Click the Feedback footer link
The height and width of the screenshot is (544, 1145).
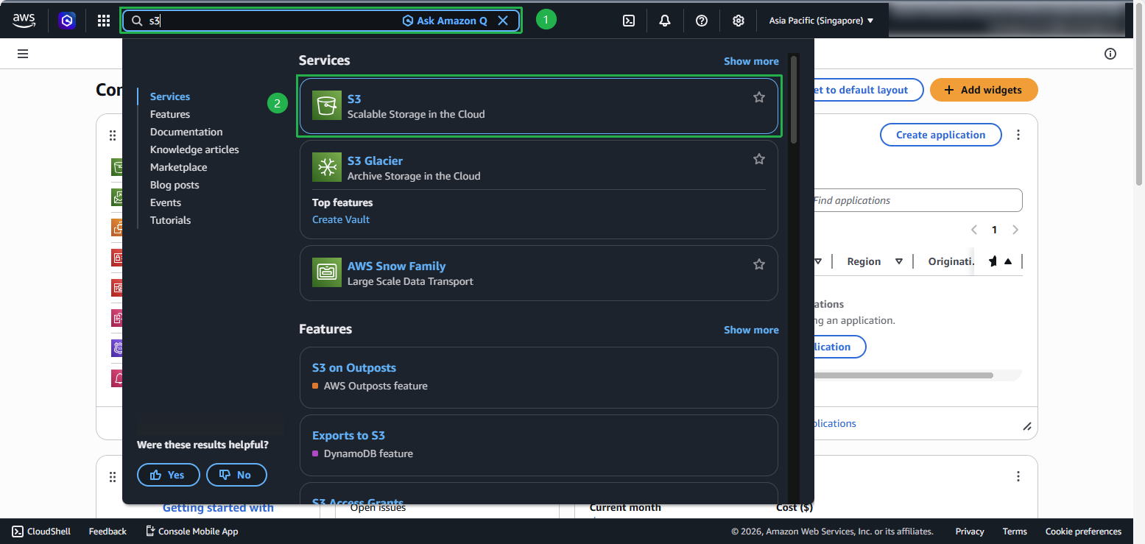pos(108,531)
